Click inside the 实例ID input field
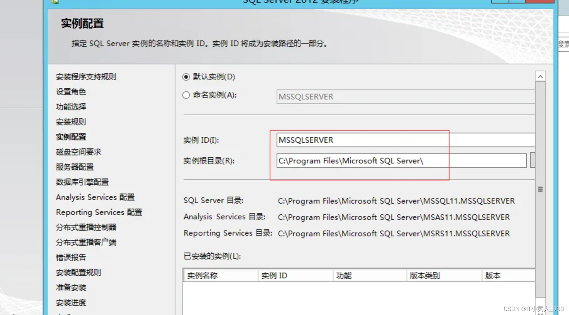 362,140
